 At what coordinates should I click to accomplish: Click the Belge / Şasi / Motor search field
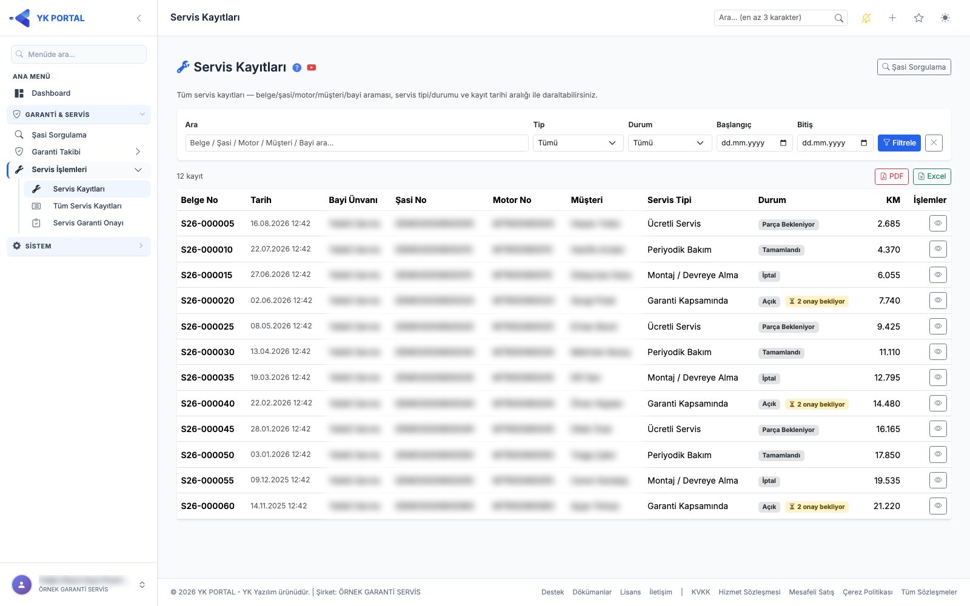point(356,143)
